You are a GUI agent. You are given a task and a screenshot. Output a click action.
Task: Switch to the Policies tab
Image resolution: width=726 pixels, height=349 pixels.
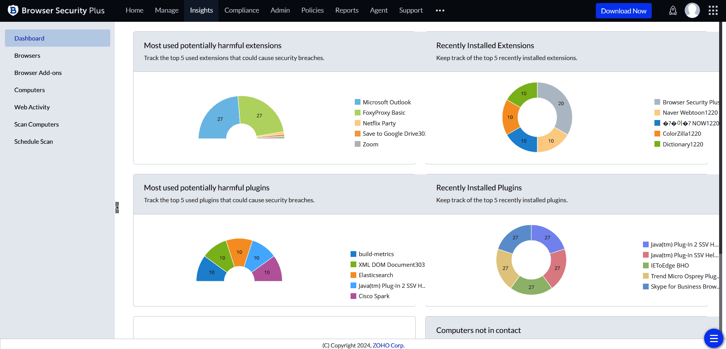pos(312,11)
